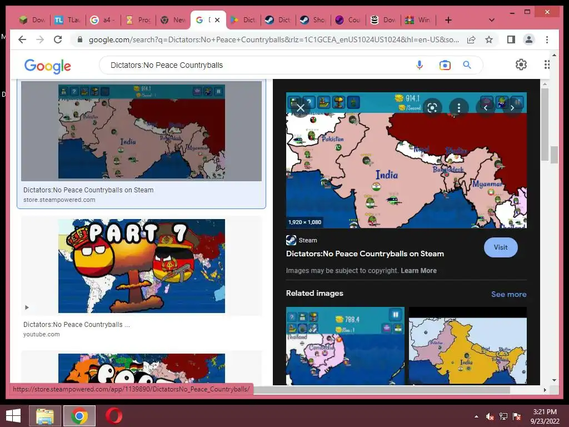The width and height of the screenshot is (569, 427).
Task: Expand the tab search dropdown
Action: (x=492, y=20)
